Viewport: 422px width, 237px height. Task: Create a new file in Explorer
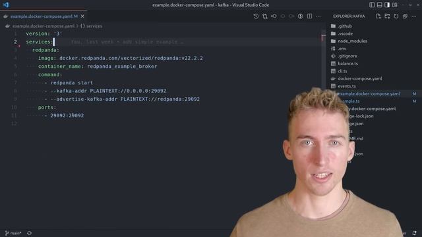378,16
